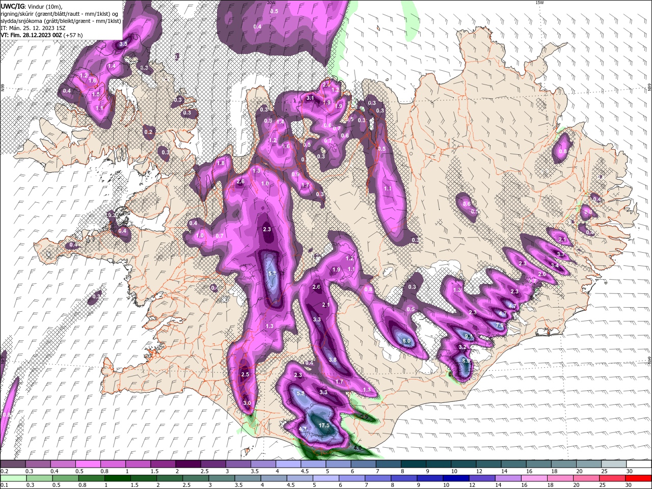The height and width of the screenshot is (489, 652).
Task: Click the 8.9 value label near southeast coast
Action: click(x=466, y=361)
